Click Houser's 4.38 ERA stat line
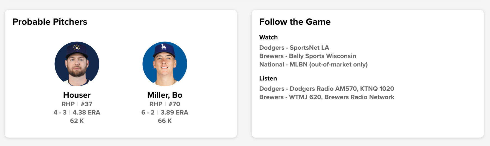The height and width of the screenshot is (146, 490). pyautogui.click(x=77, y=112)
